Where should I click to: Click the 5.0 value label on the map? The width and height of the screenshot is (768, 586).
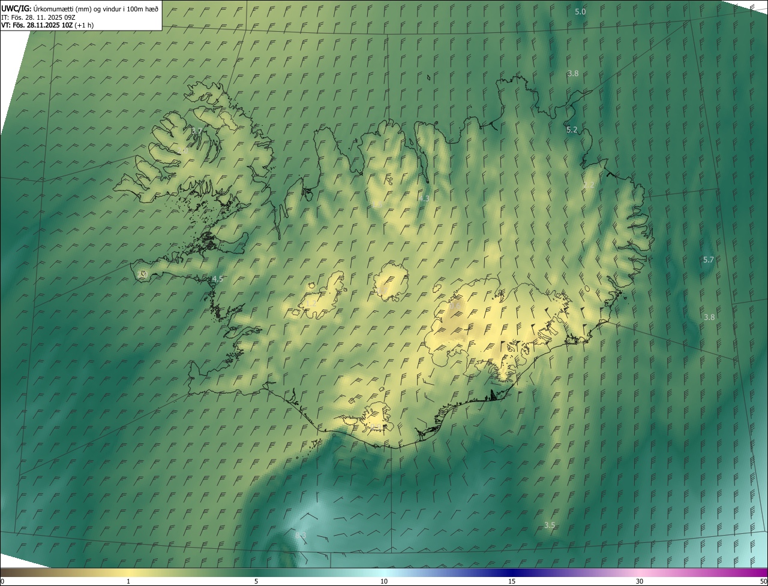580,12
